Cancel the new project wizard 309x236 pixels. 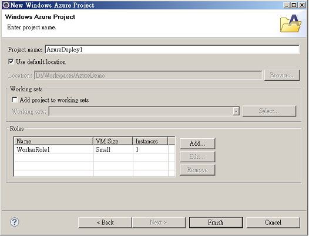click(273, 223)
